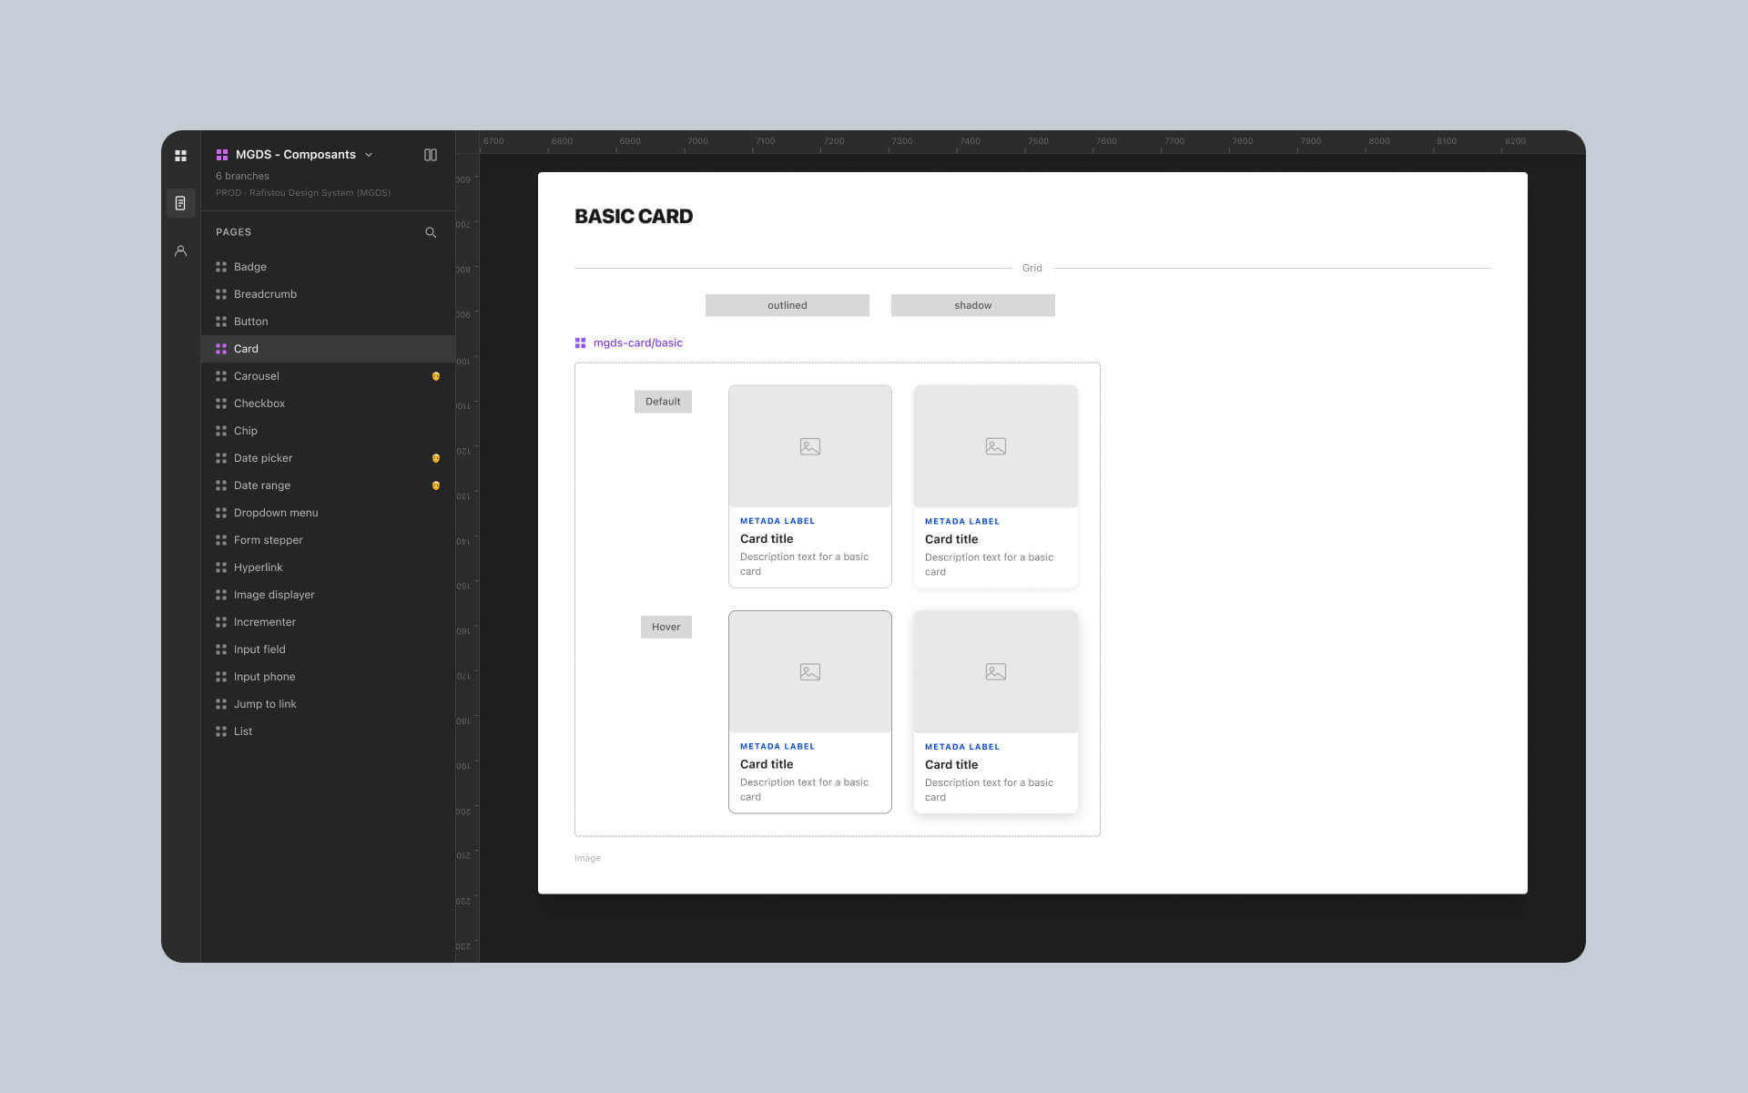
Task: Open the Image displayer page
Action: tap(328, 595)
